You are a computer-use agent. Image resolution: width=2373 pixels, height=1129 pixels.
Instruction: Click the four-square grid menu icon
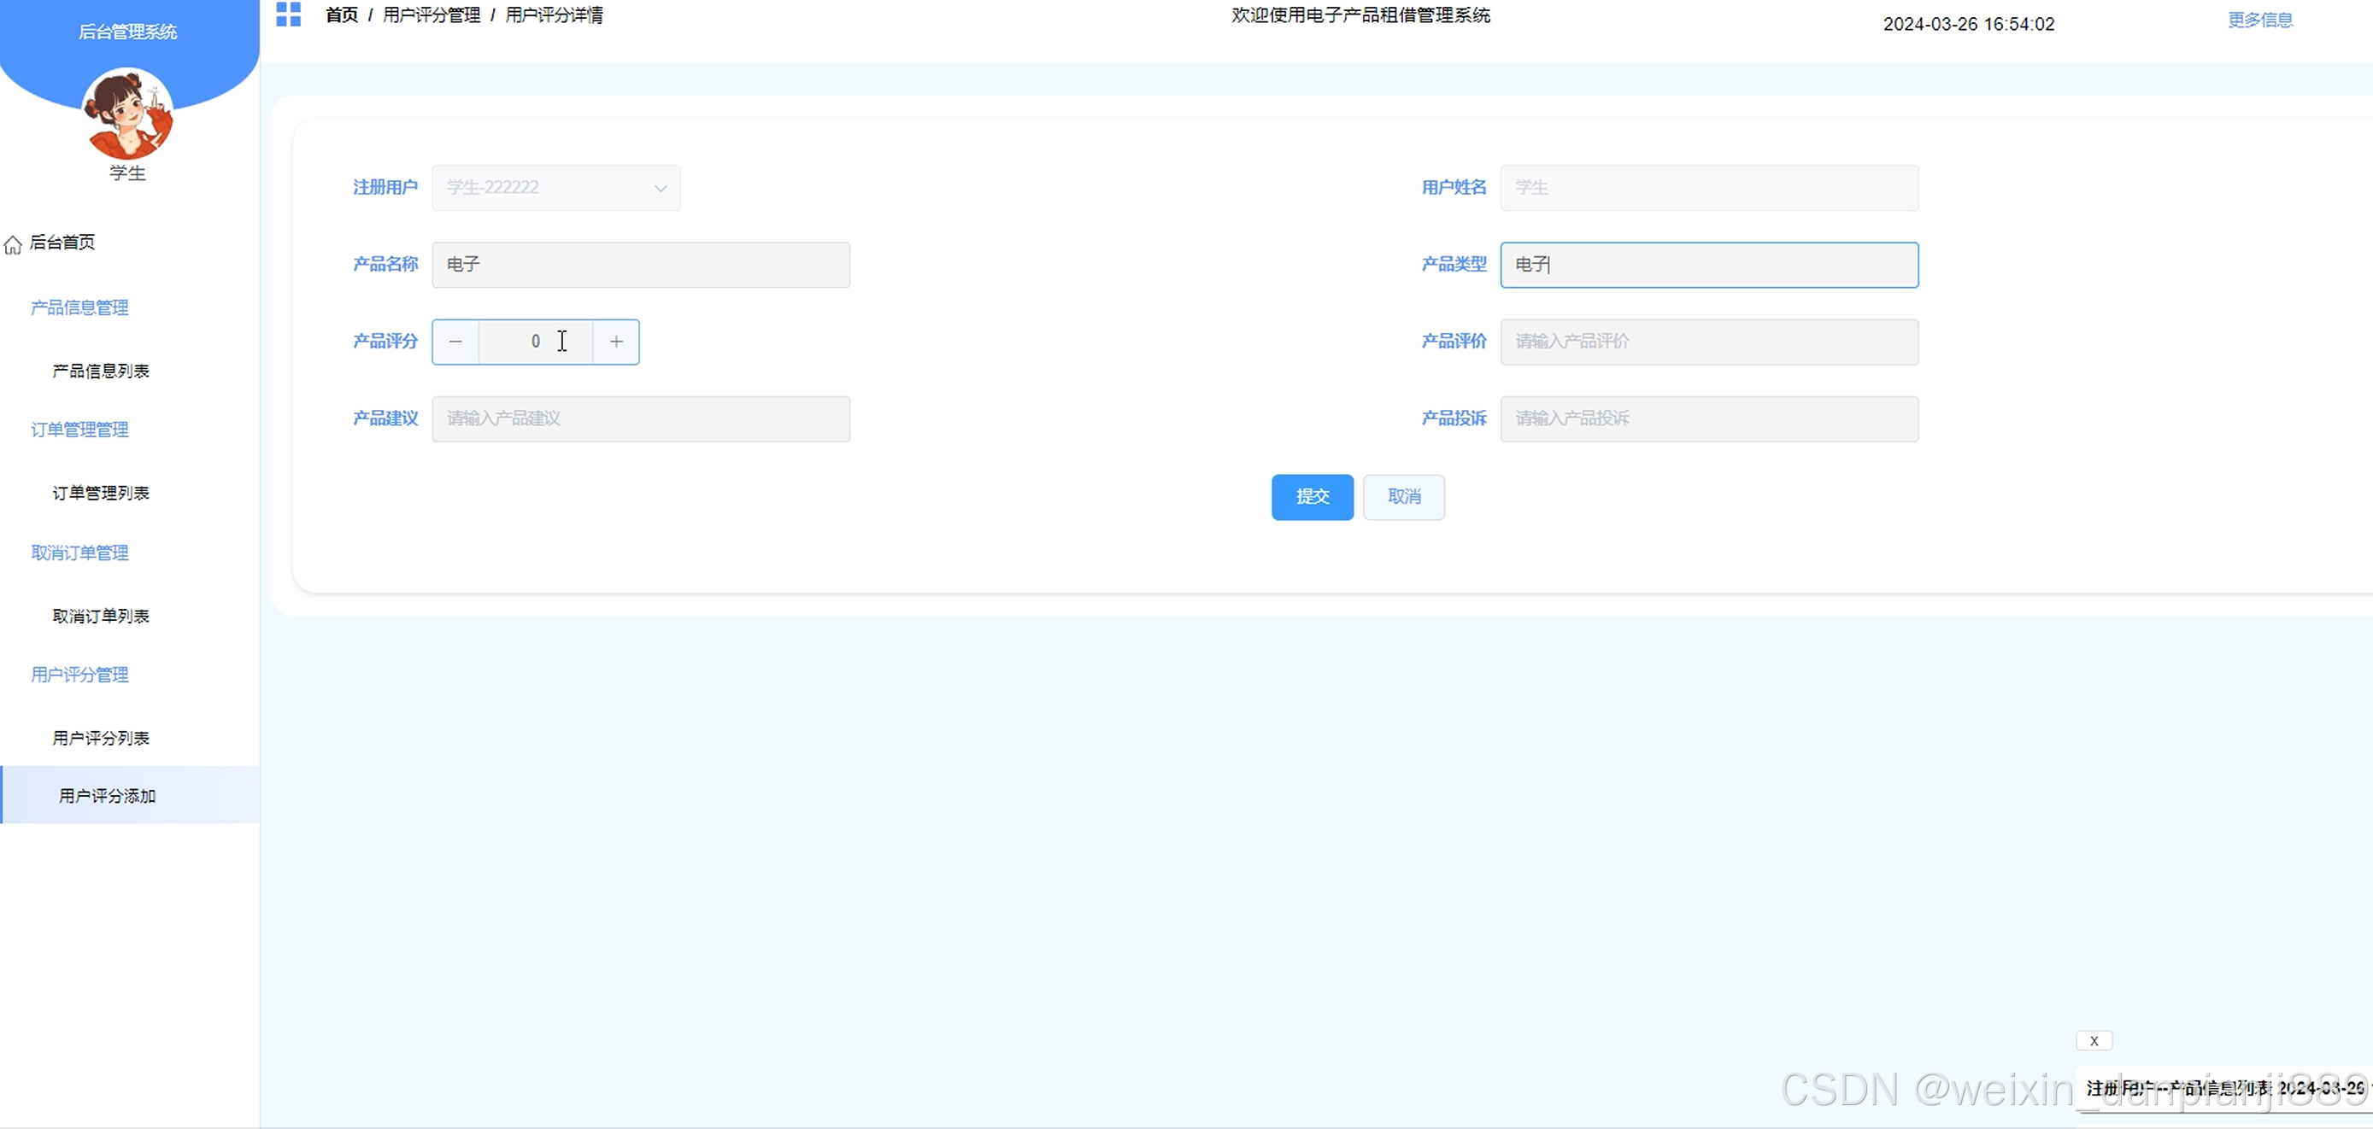(288, 15)
